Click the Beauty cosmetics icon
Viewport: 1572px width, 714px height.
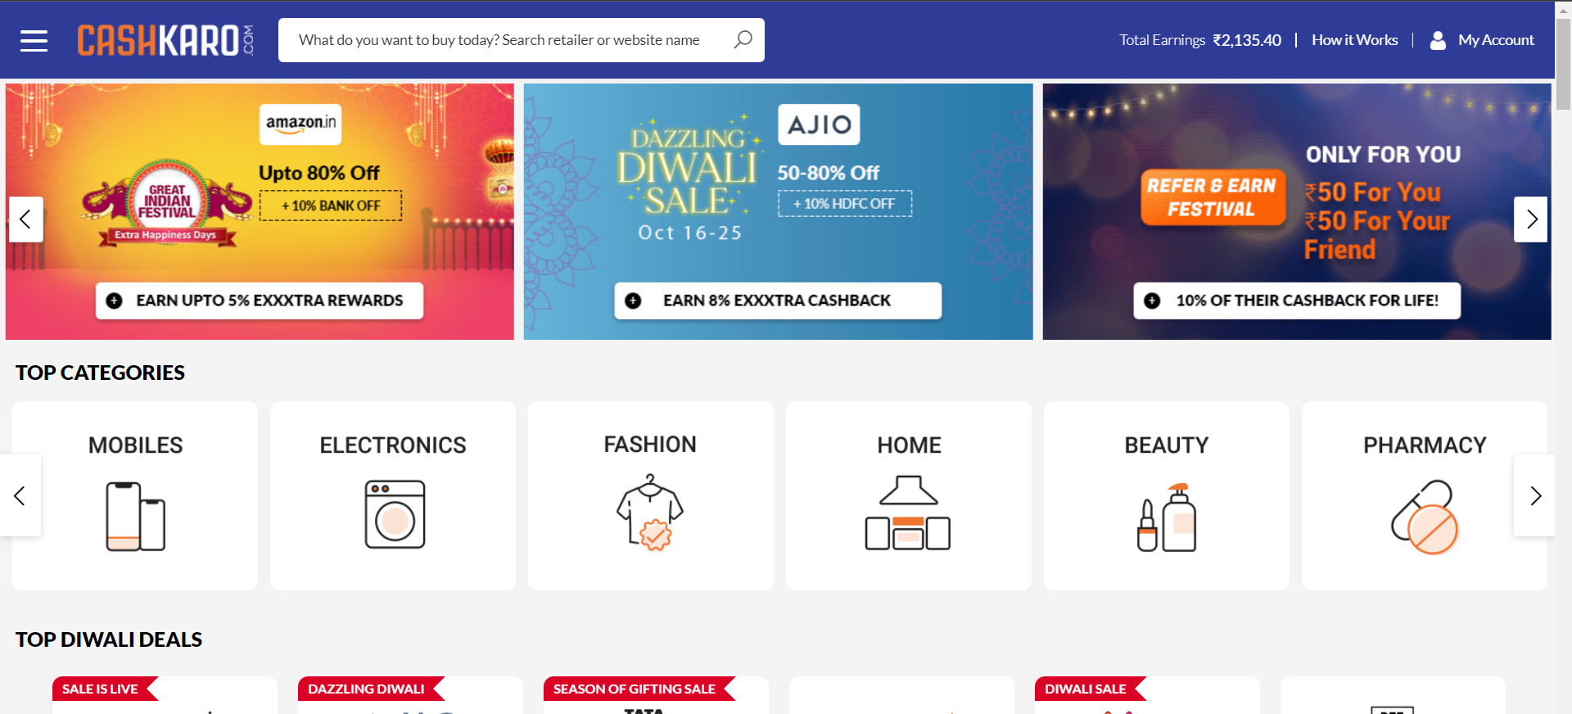click(x=1167, y=517)
